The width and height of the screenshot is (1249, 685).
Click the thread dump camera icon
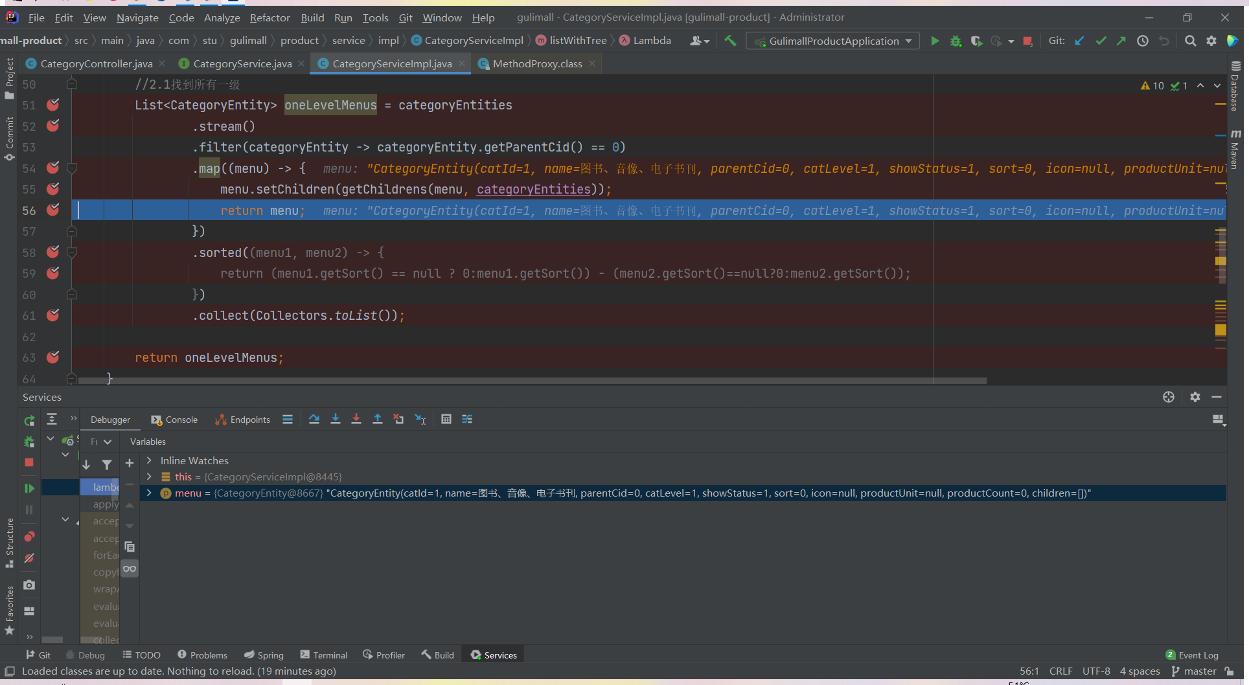point(29,585)
